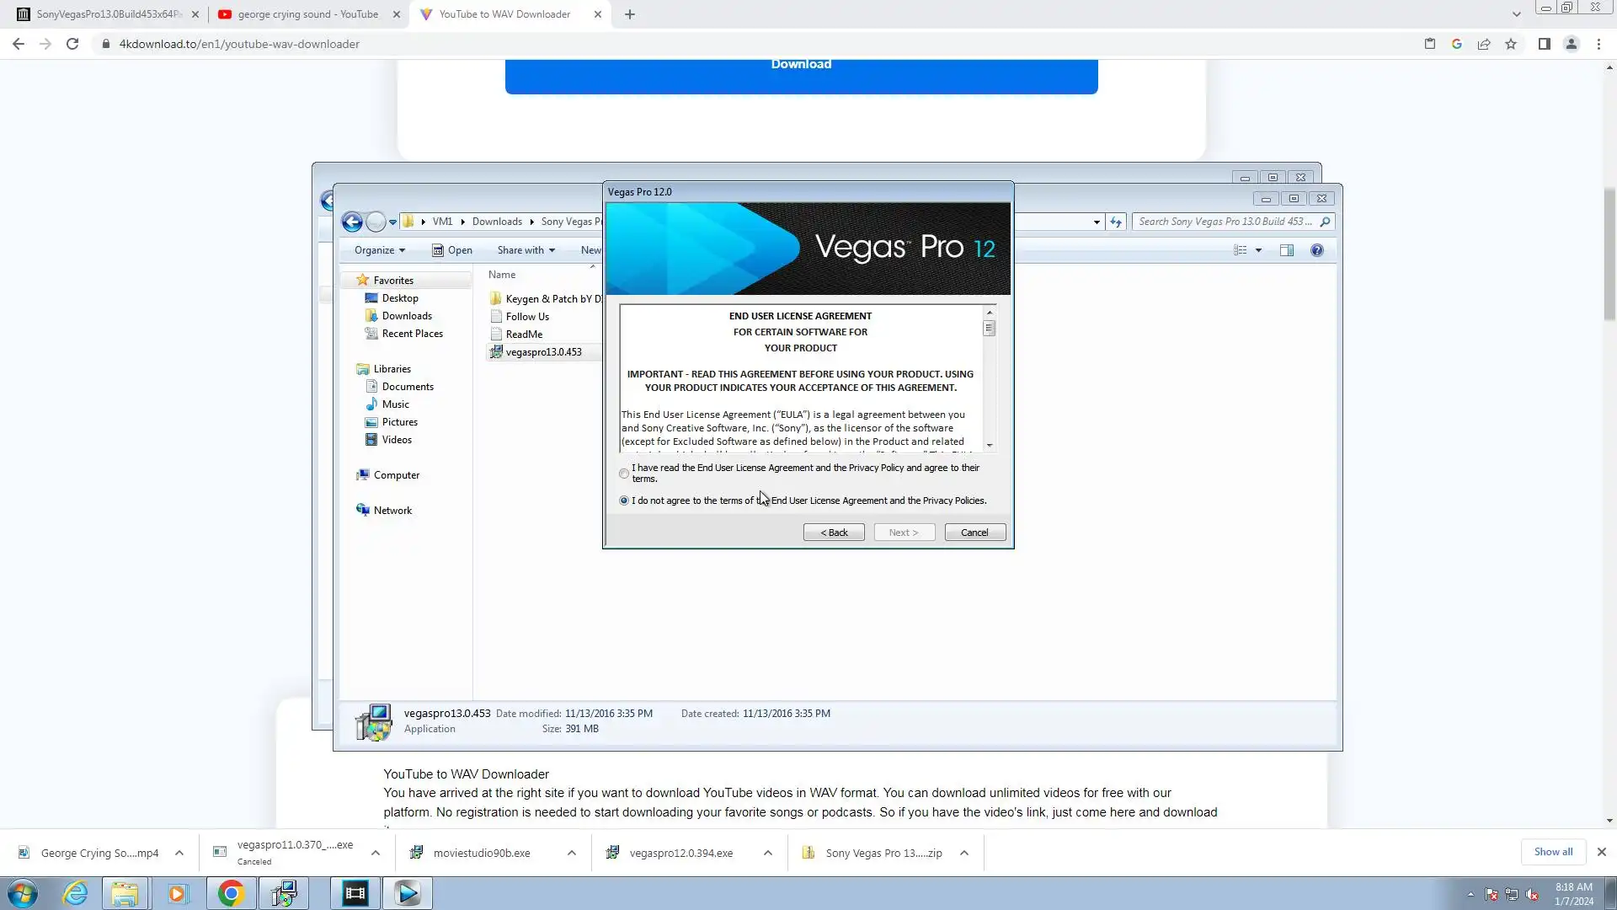Open Chrome side panel icon
The width and height of the screenshot is (1617, 910).
(x=1544, y=44)
